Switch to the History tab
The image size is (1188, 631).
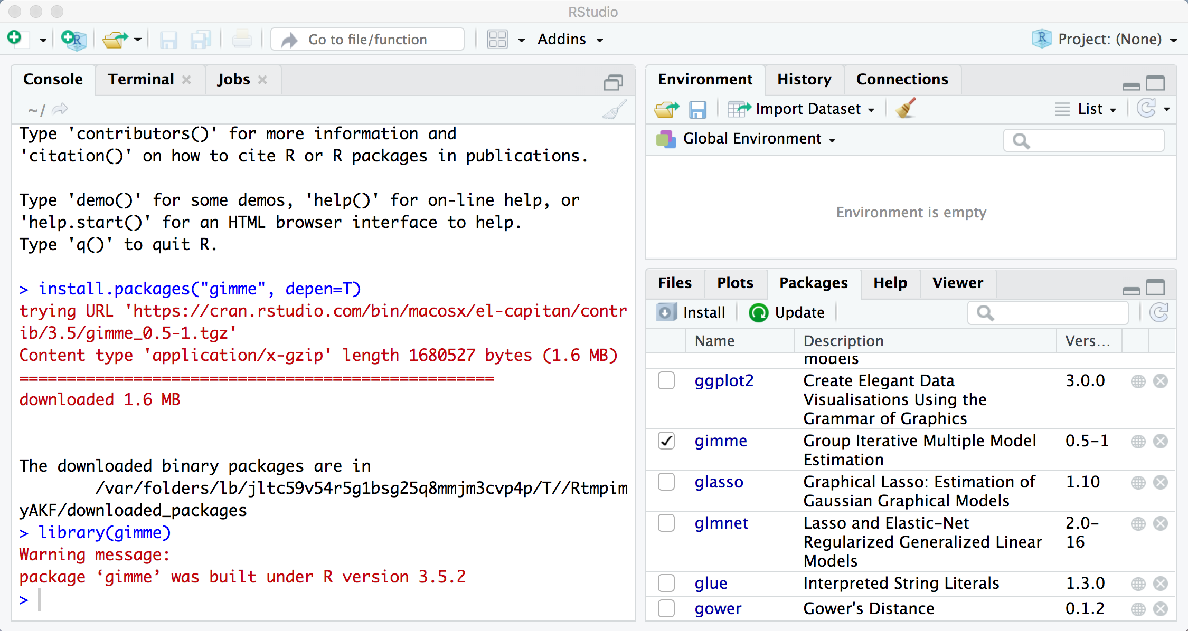pyautogui.click(x=804, y=80)
